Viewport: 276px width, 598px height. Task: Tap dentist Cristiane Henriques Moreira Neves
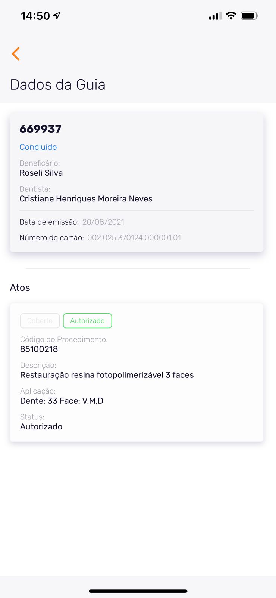click(x=86, y=199)
